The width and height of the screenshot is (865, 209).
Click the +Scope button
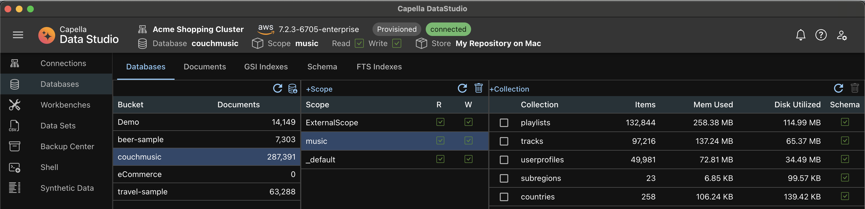[x=319, y=89]
